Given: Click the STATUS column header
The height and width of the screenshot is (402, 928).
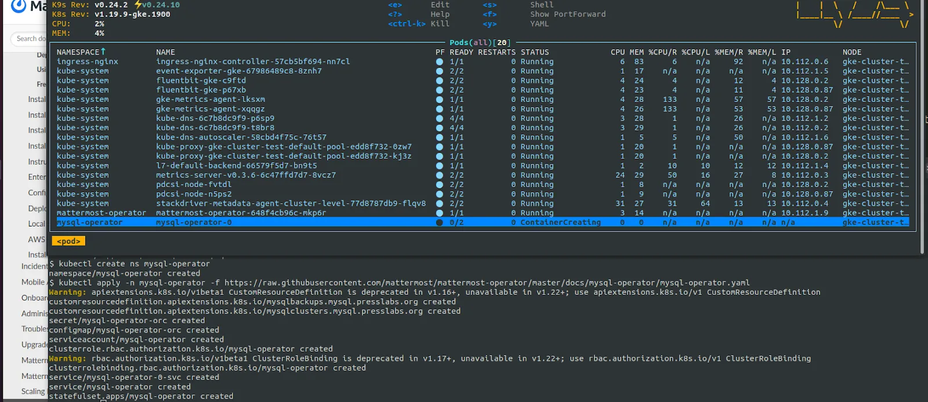Looking at the screenshot, I should 535,52.
